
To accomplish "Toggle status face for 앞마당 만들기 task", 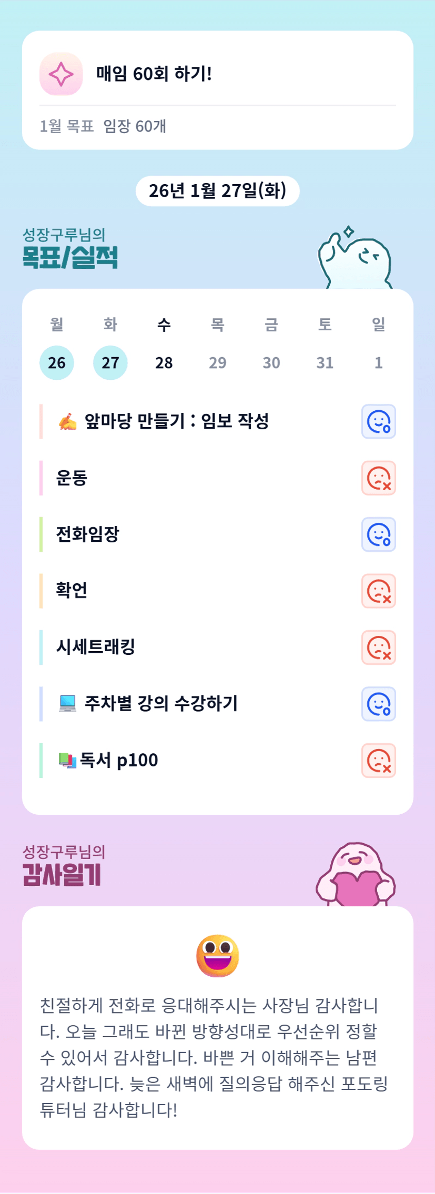I will [378, 421].
